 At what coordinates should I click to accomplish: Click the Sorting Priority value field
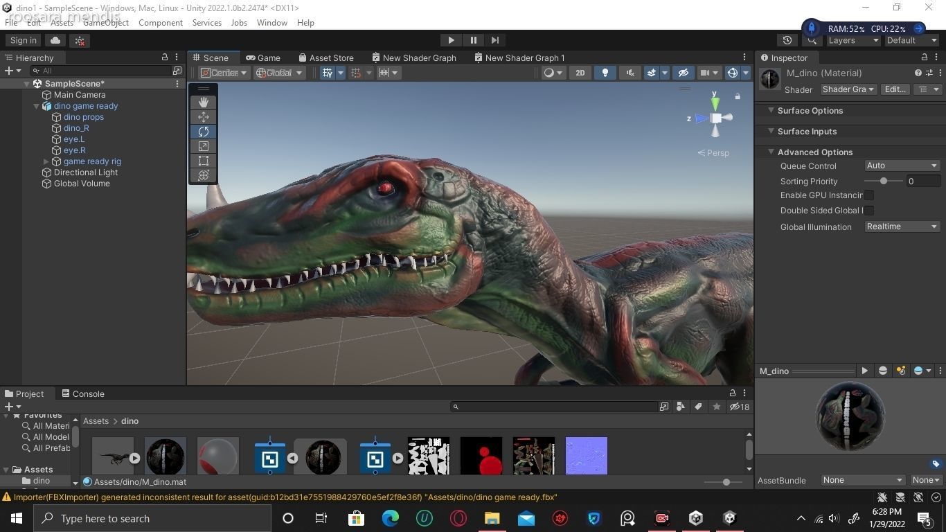tap(923, 181)
